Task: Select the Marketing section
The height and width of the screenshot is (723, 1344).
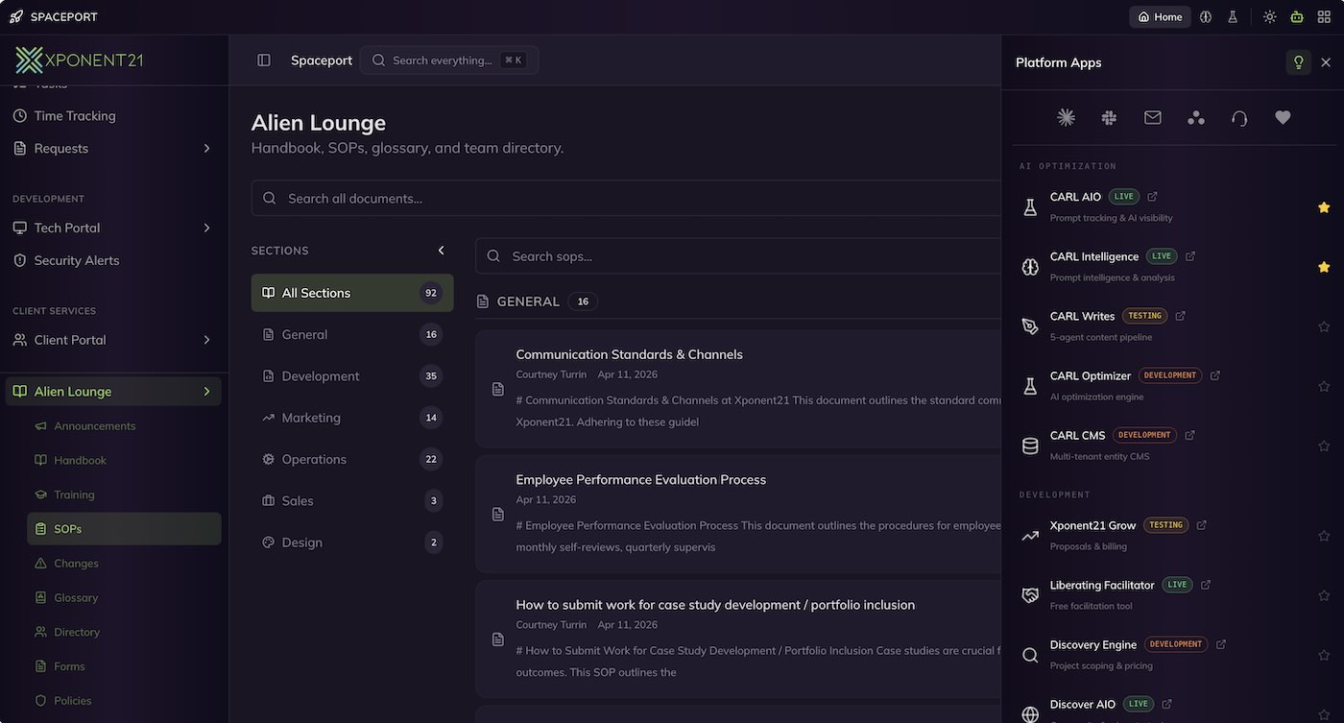Action: coord(352,418)
